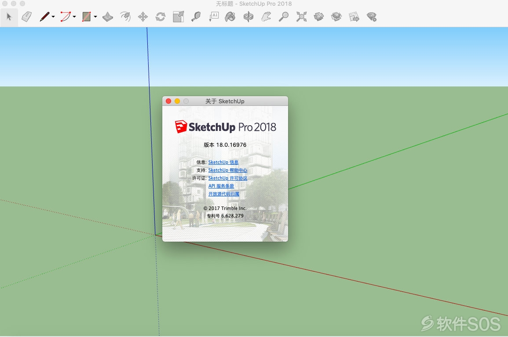The width and height of the screenshot is (508, 337).
Task: Select the Eraser tool
Action: coord(26,17)
